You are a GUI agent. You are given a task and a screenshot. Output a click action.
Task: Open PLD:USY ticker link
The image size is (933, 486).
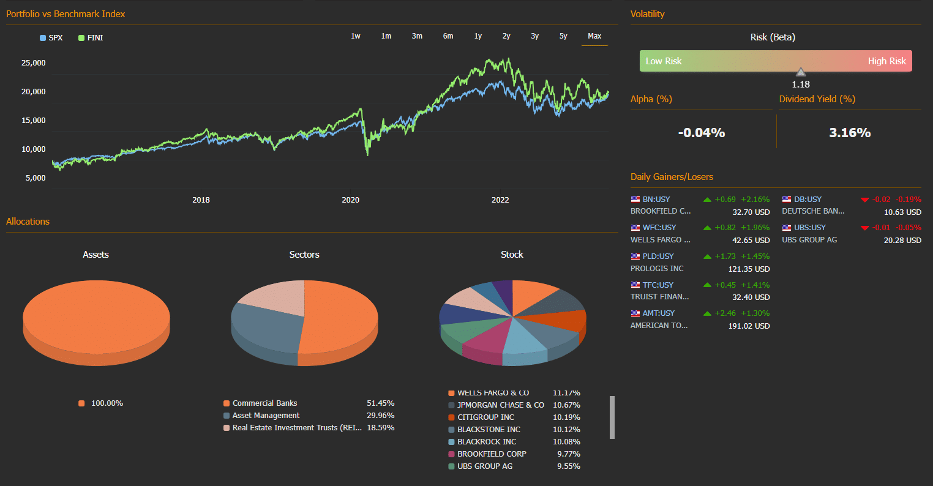tap(658, 256)
